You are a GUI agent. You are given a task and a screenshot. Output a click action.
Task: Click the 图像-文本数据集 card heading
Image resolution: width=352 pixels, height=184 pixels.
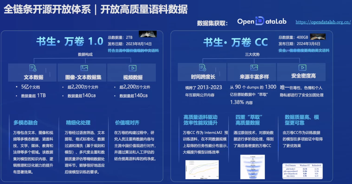coord(83,77)
